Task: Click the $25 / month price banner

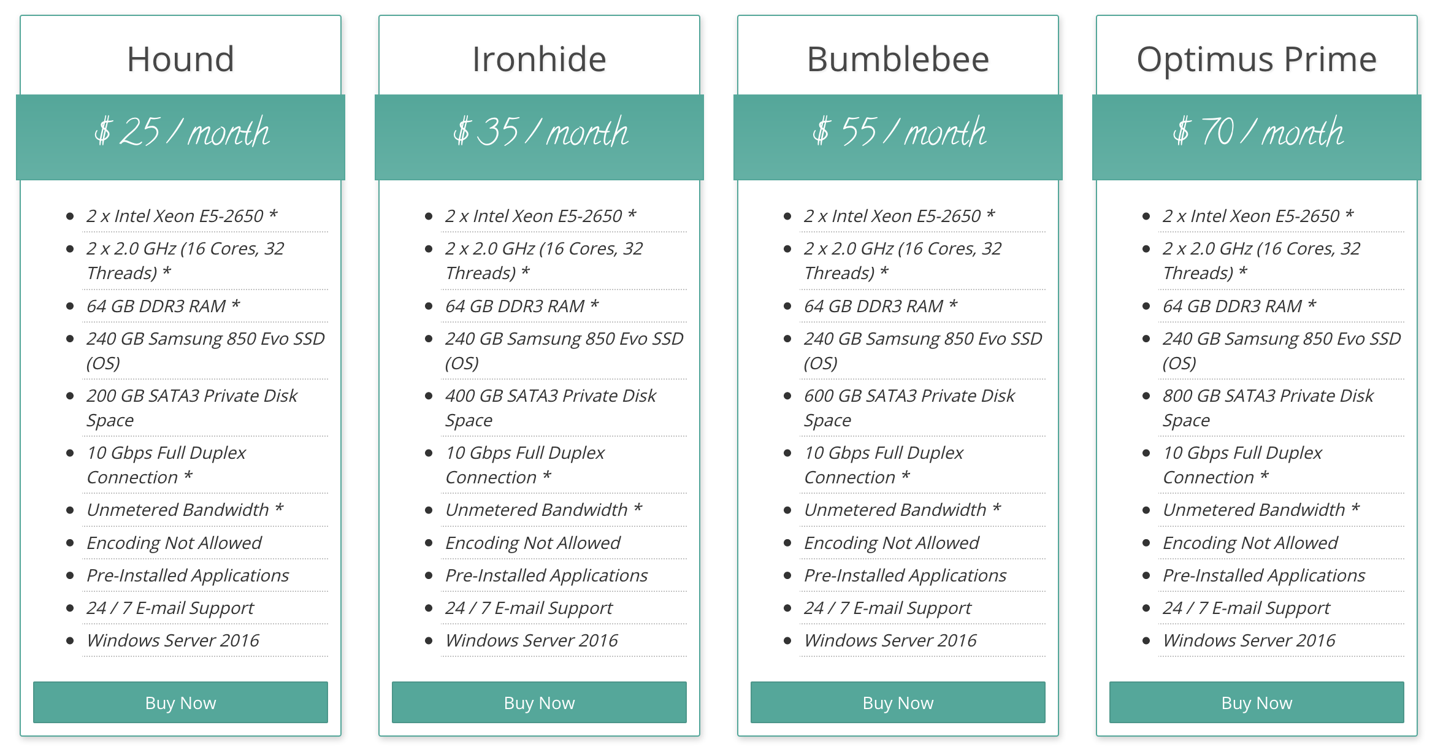Action: point(182,133)
